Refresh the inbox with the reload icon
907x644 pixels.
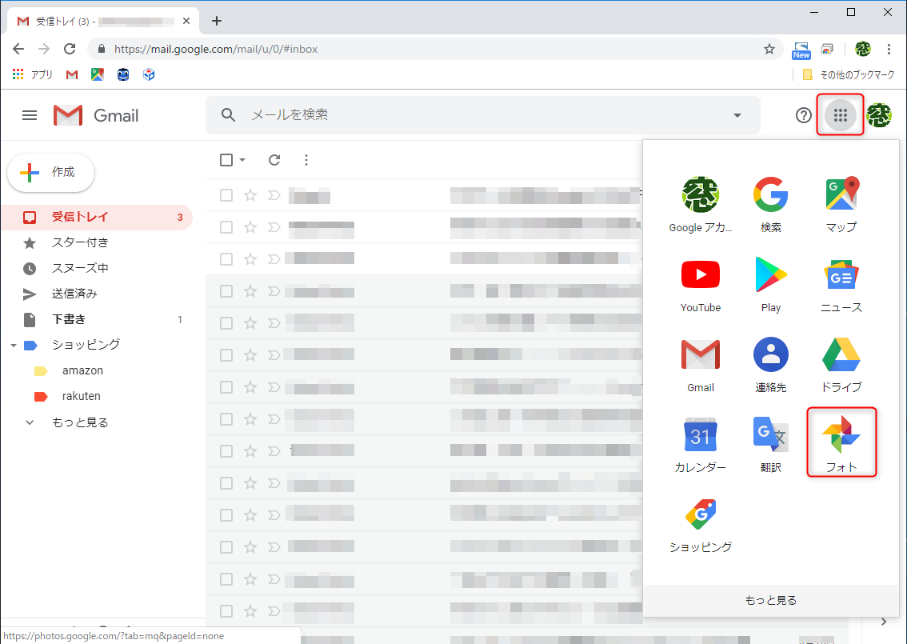(x=274, y=160)
